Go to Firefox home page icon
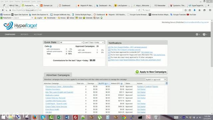The height and width of the screenshot is (120, 213). tap(199, 10)
